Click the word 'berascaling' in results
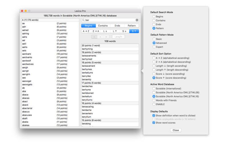 tap(88, 107)
